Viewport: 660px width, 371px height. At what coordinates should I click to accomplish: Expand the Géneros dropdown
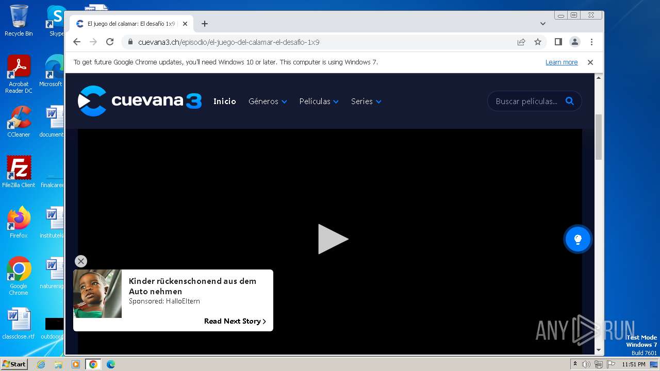pos(268,102)
